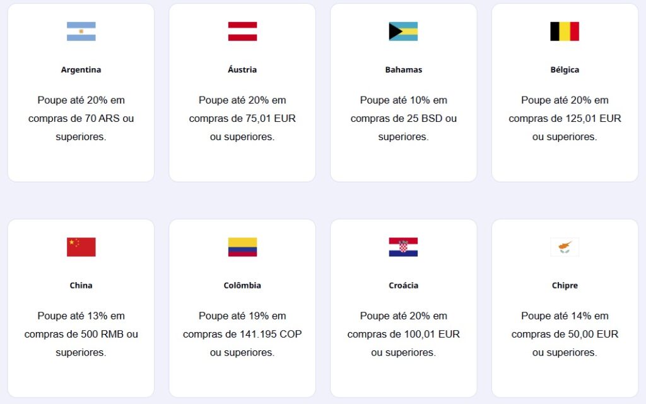The width and height of the screenshot is (646, 404).
Task: Select the 141.195 COP savings offer text
Action: 242,334
